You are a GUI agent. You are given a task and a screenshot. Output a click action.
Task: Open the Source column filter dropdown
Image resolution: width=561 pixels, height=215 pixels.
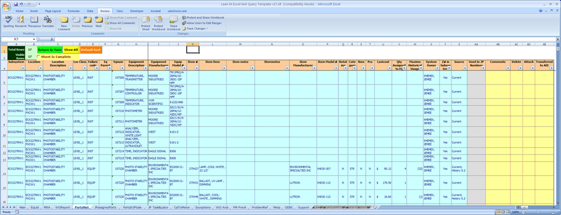(x=465, y=68)
